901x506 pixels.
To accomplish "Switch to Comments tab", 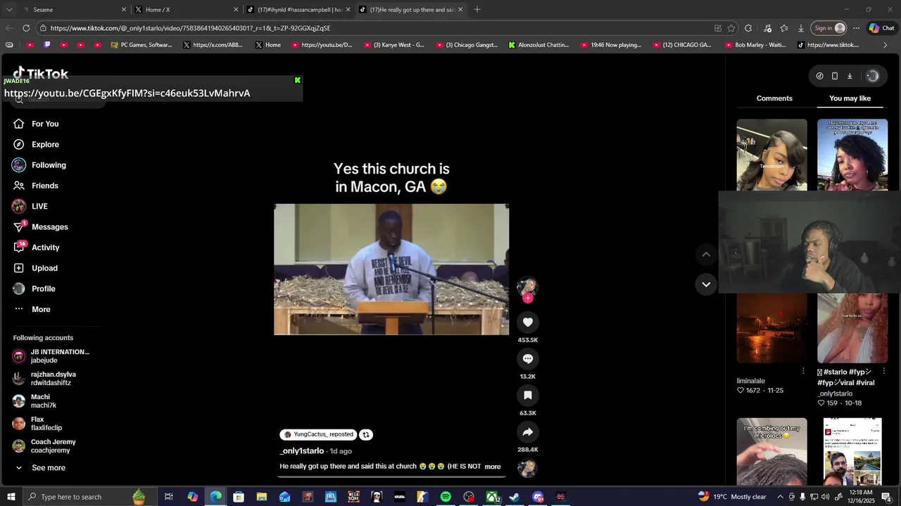I will coord(774,98).
